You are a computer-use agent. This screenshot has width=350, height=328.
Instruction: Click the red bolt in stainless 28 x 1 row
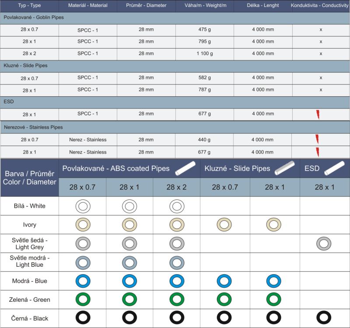(x=318, y=152)
